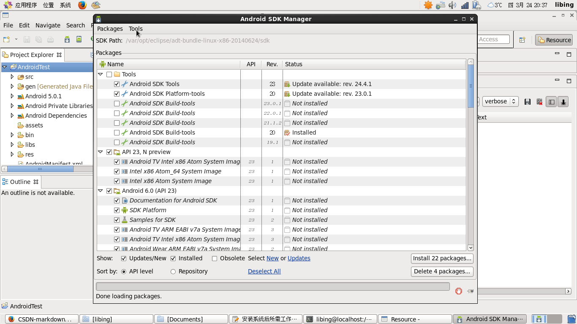Click the wrench icon of Android SDK Tools row
The width and height of the screenshot is (577, 324).
click(x=125, y=84)
